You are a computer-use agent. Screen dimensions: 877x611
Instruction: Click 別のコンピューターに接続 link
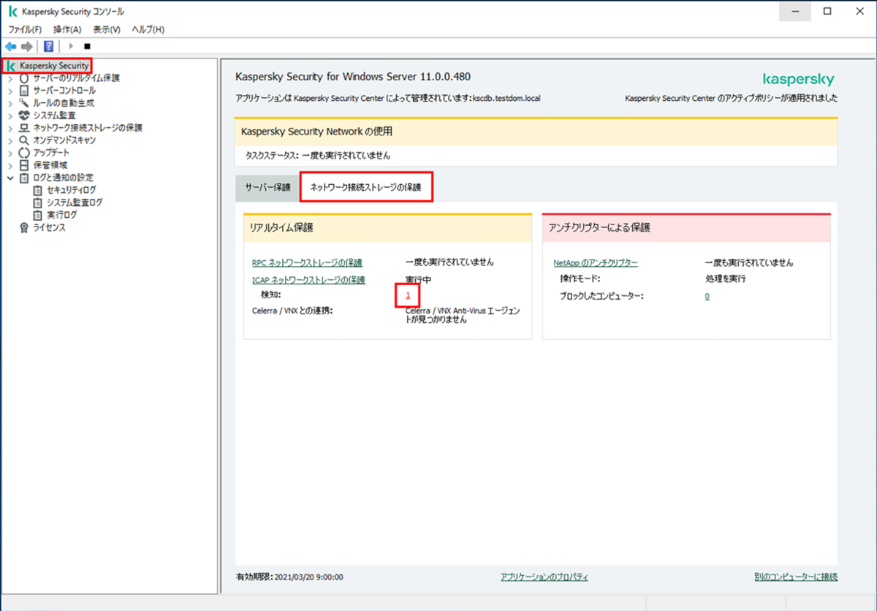(x=796, y=577)
